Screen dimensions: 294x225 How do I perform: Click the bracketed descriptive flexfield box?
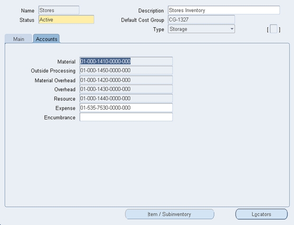273,29
